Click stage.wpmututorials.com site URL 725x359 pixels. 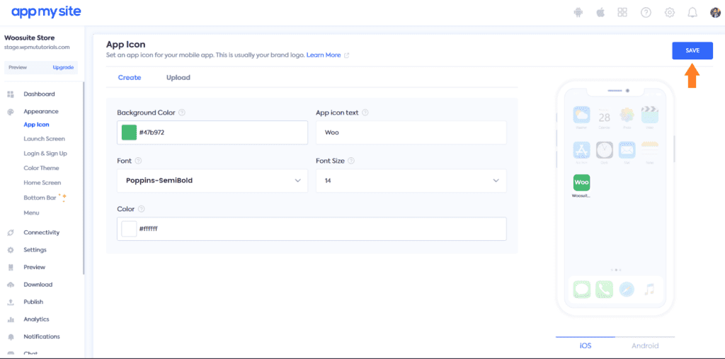click(37, 47)
